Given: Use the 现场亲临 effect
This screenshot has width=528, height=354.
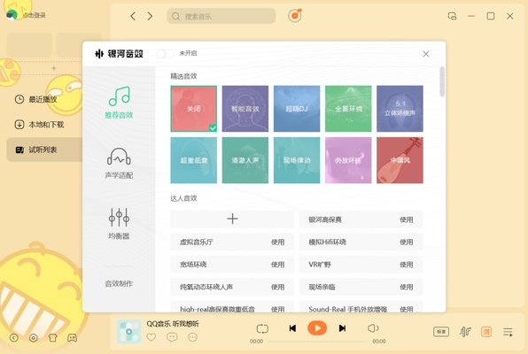Looking at the screenshot, I should [x=407, y=287].
